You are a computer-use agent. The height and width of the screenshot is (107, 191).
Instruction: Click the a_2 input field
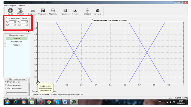[25, 22]
